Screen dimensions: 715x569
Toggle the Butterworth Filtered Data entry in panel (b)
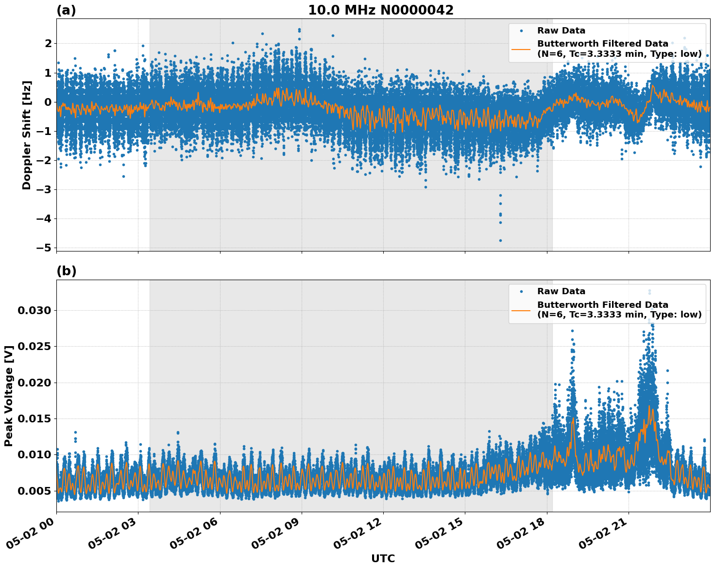(x=602, y=304)
